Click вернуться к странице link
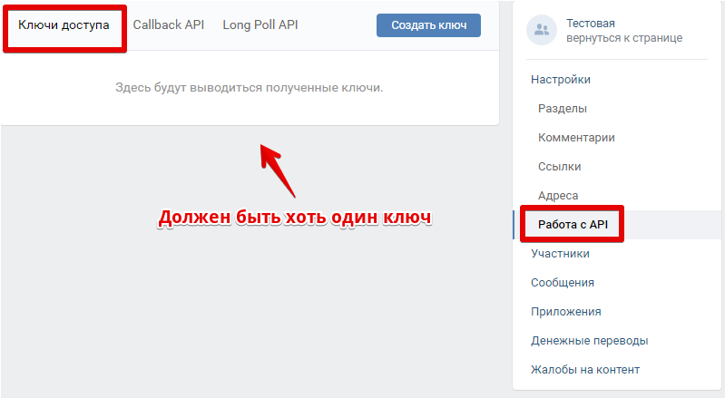 pyautogui.click(x=624, y=38)
